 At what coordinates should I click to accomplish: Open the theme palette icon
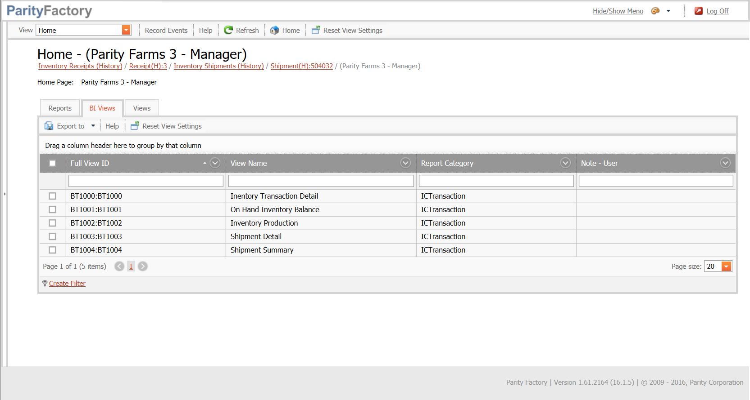pos(655,11)
